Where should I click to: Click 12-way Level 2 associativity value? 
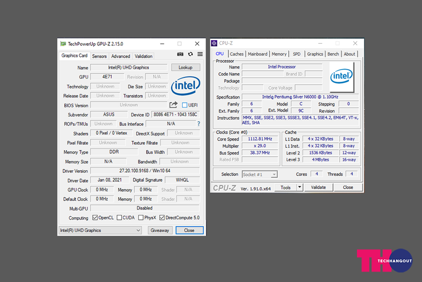click(349, 153)
